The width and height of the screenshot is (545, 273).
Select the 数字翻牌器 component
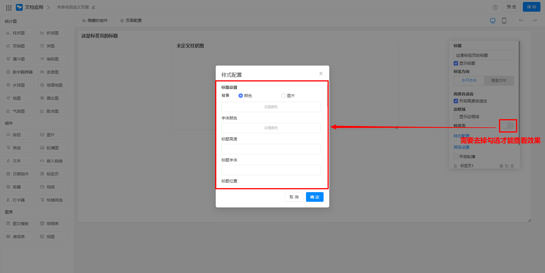(19, 72)
